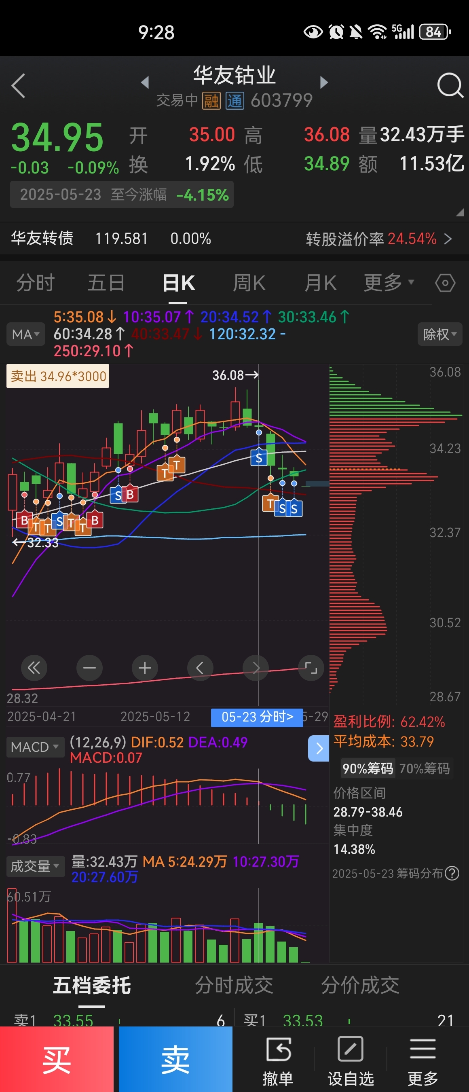Move crosshair one candle left
Screen dimensions: 469x1092
click(x=200, y=668)
